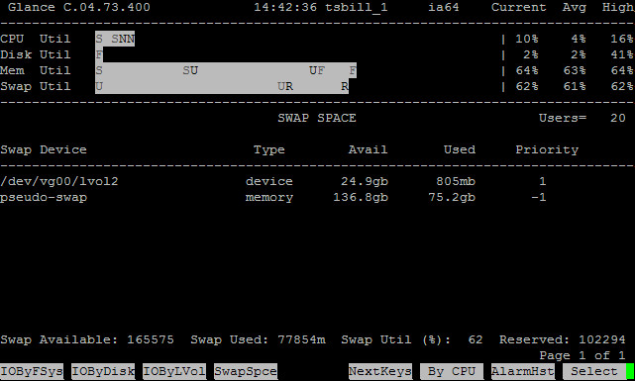
Task: Click the Swap avg 61% value
Action: click(575, 86)
